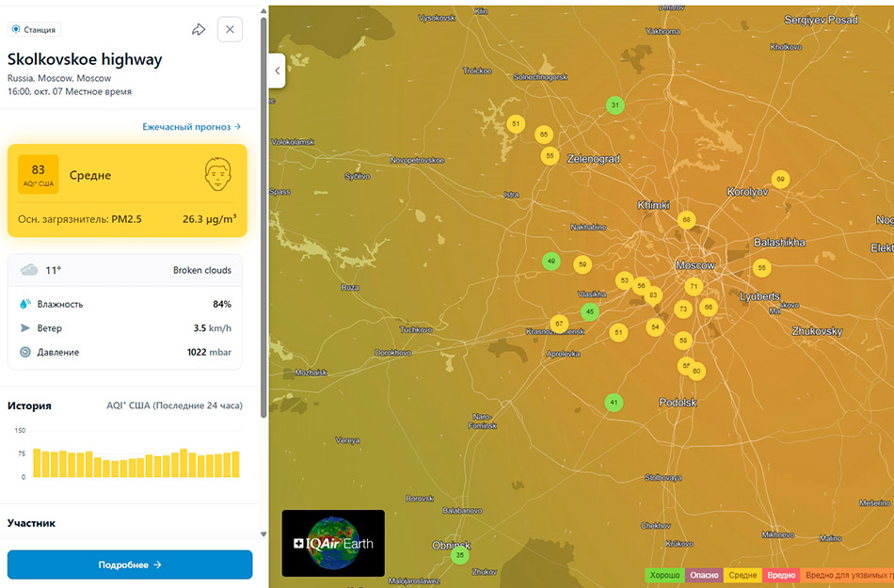The image size is (894, 588).
Task: Click the side panel vertical scrollbar
Action: 263,188
